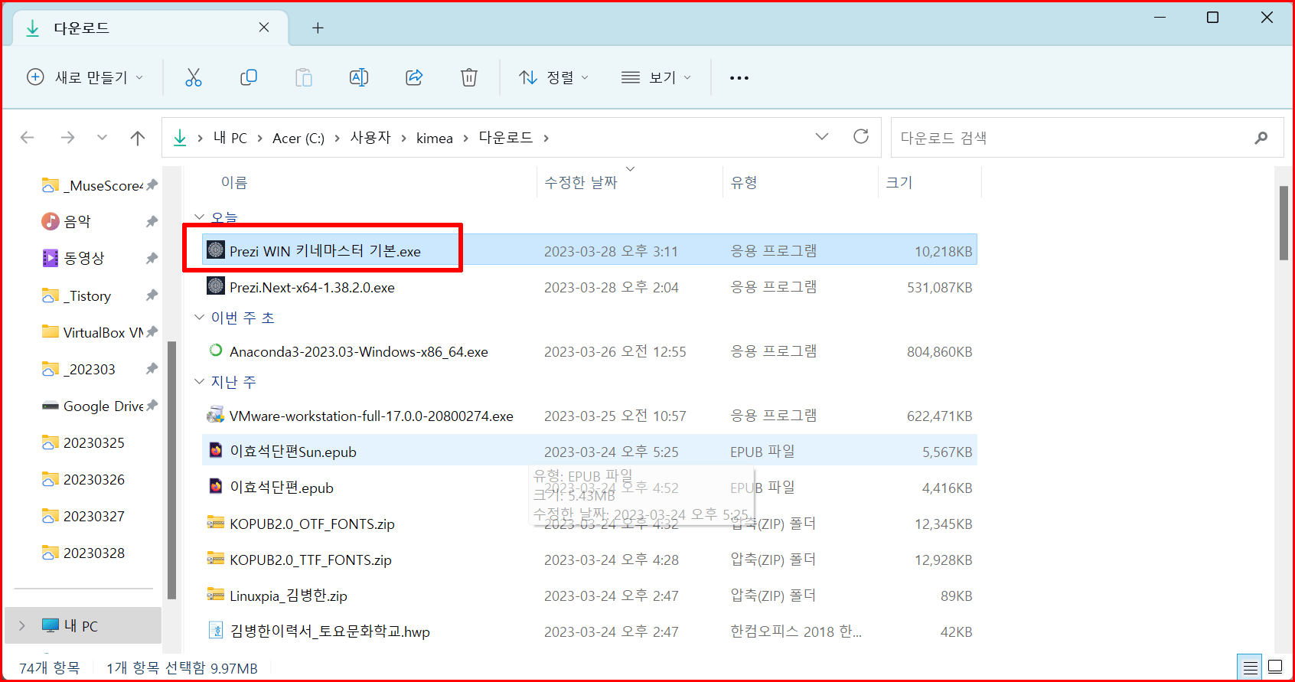Open the 음악 music folder in sidebar
1295x682 pixels.
77,221
